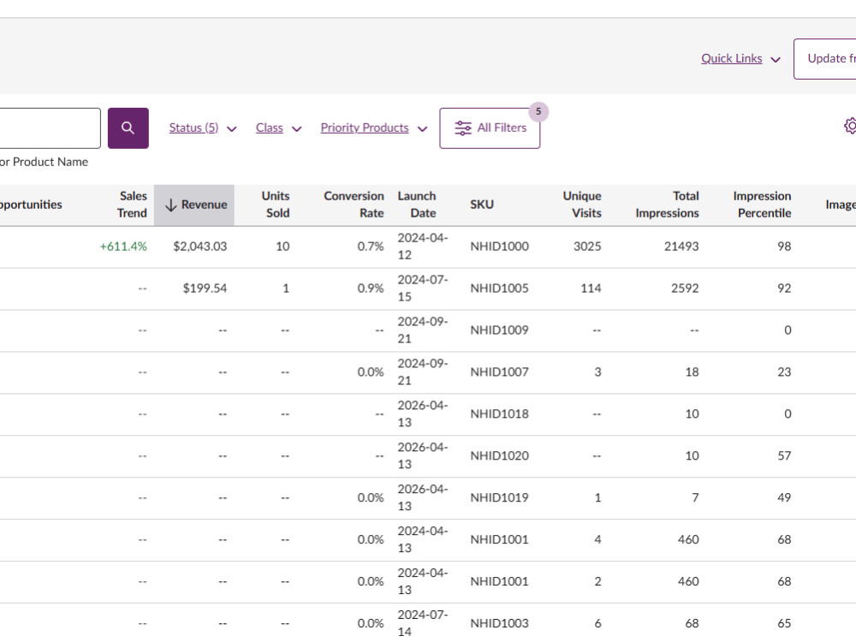Image resolution: width=856 pixels, height=642 pixels.
Task: Sort by Unique Visits column
Action: (582, 205)
